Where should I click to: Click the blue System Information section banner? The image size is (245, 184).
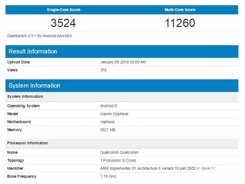coord(122,86)
